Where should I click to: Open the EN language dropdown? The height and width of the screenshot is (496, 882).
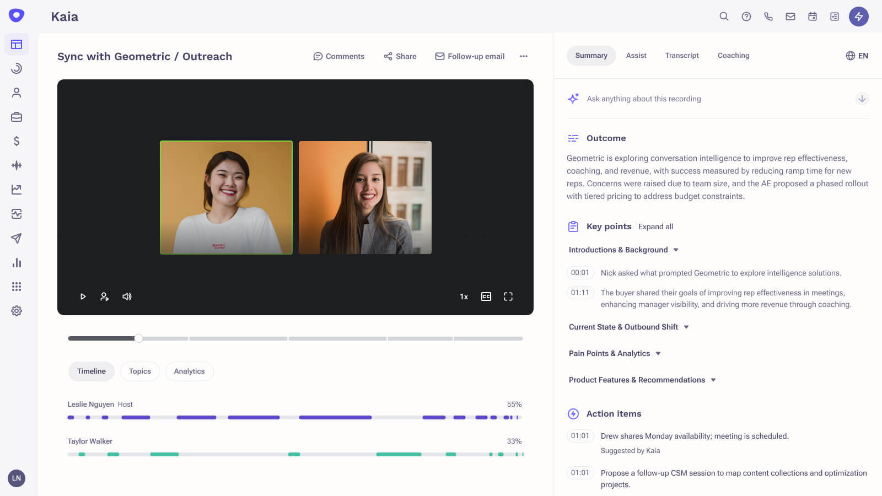pos(857,56)
